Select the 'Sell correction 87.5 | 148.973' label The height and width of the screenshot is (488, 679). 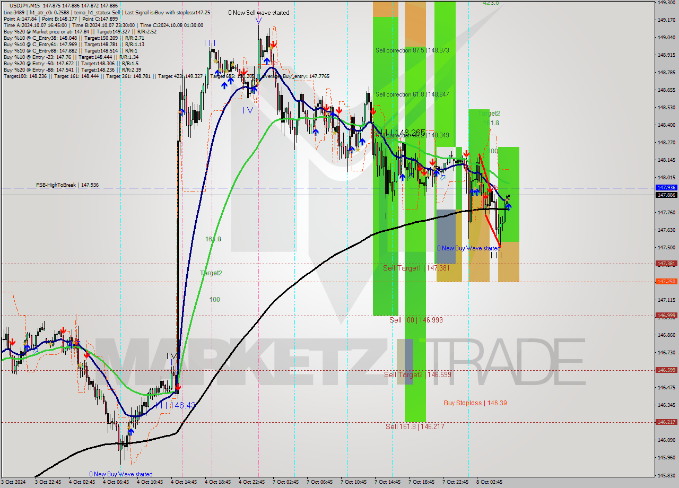click(412, 50)
